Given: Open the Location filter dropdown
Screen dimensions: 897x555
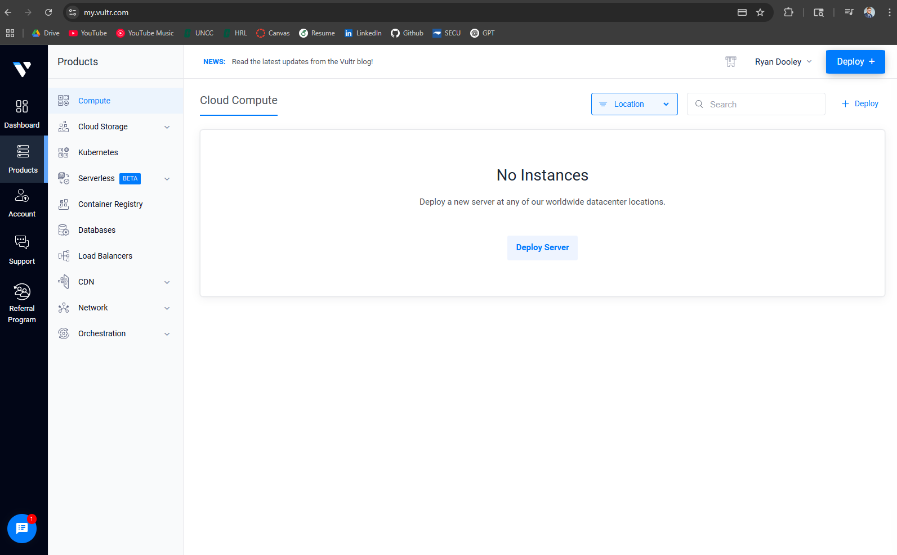Looking at the screenshot, I should click(635, 104).
